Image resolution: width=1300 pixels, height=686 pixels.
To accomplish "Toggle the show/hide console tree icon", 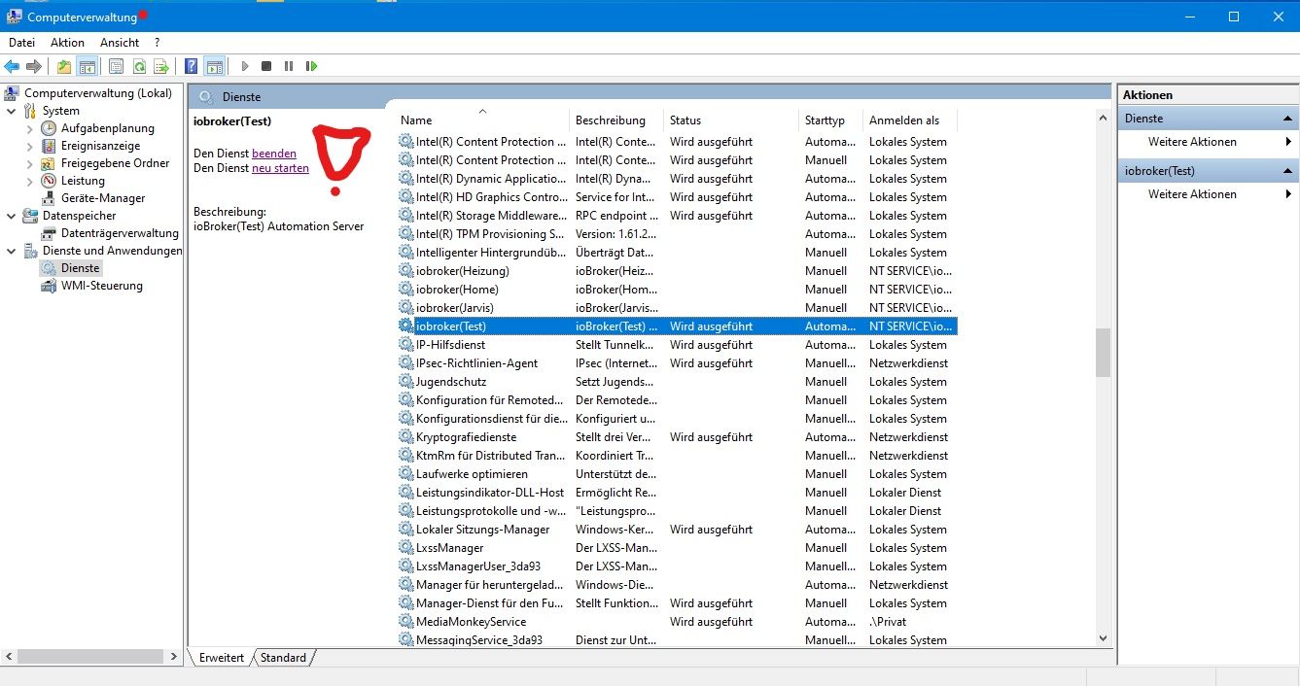I will pos(88,66).
